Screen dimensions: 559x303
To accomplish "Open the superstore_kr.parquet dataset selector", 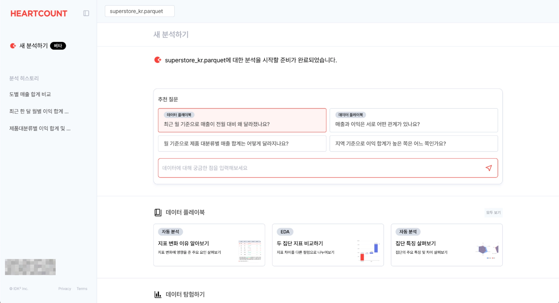I will pyautogui.click(x=139, y=11).
